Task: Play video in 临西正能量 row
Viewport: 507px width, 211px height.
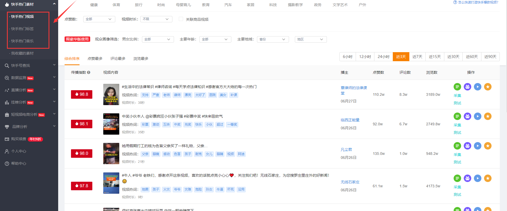Action: point(478,116)
